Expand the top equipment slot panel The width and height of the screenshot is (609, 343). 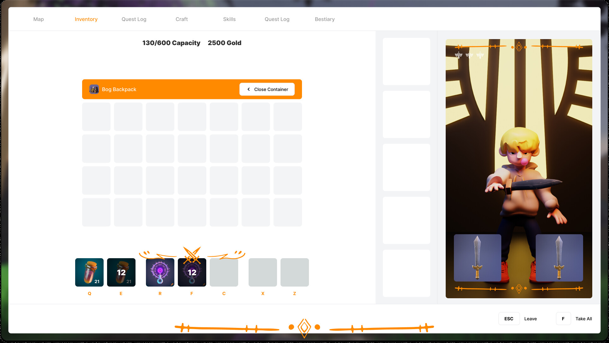tap(407, 61)
